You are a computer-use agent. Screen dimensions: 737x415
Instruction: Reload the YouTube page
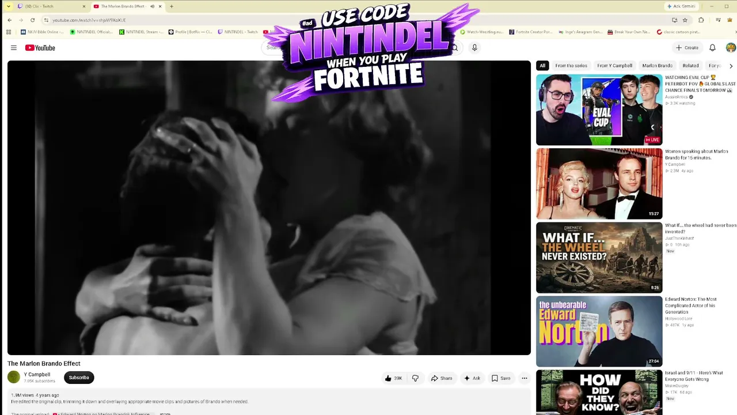pos(32,20)
